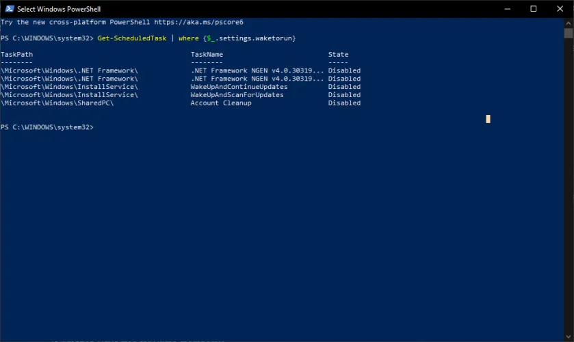Click the Account Cleanup task name
574x342 pixels.
click(221, 103)
